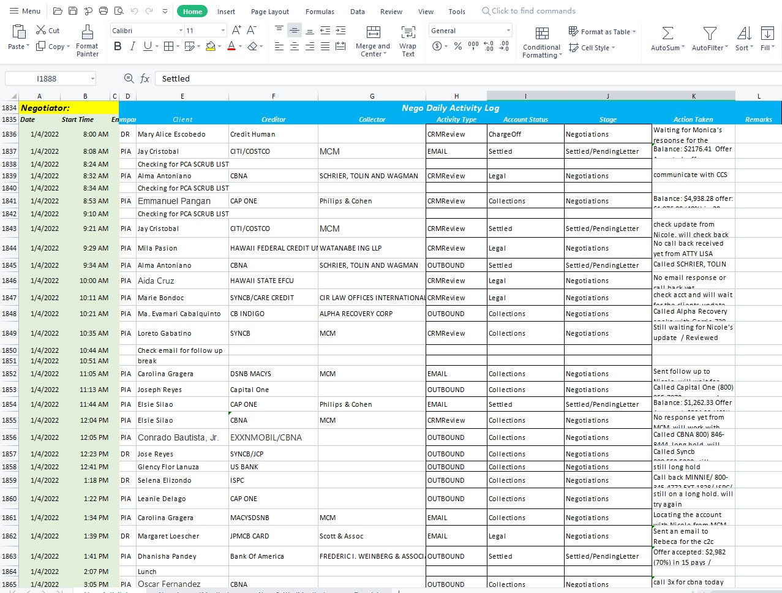The height and width of the screenshot is (593, 782).
Task: Click the AutoSum sigma icon
Action: point(667,33)
